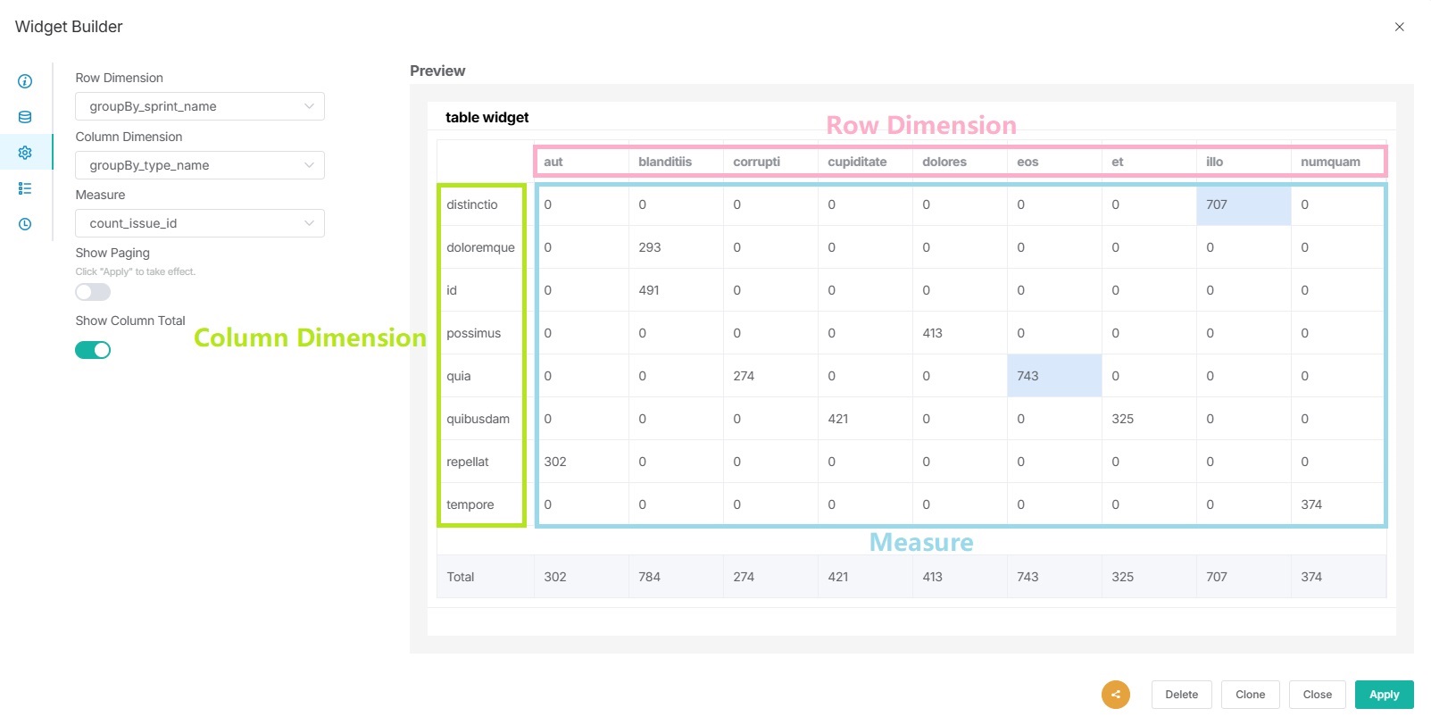Viewport: 1431px width, 725px height.
Task: Select the highlighted 707 cell in the table
Action: click(x=1242, y=204)
